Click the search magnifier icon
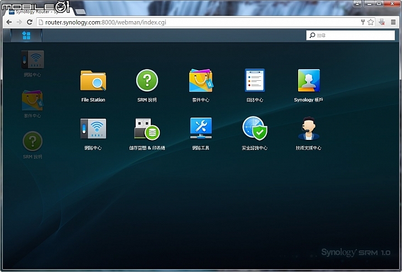Screen dimensions: 402x272 coord(312,35)
